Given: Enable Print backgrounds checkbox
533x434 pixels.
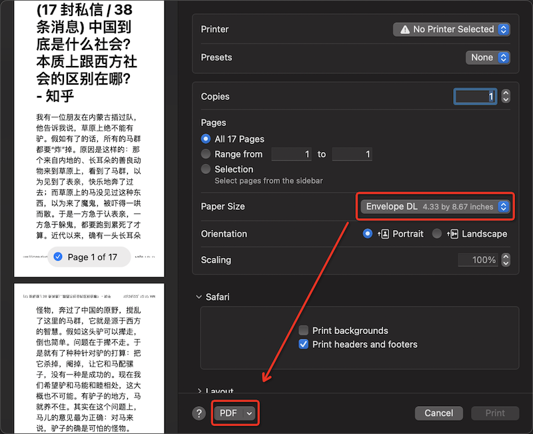Looking at the screenshot, I should point(304,331).
